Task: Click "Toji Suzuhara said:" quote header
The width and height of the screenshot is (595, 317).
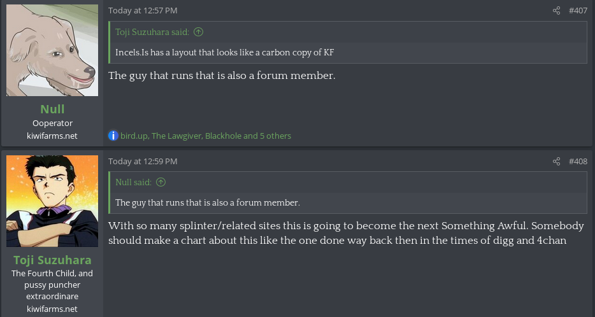Action: 152,32
